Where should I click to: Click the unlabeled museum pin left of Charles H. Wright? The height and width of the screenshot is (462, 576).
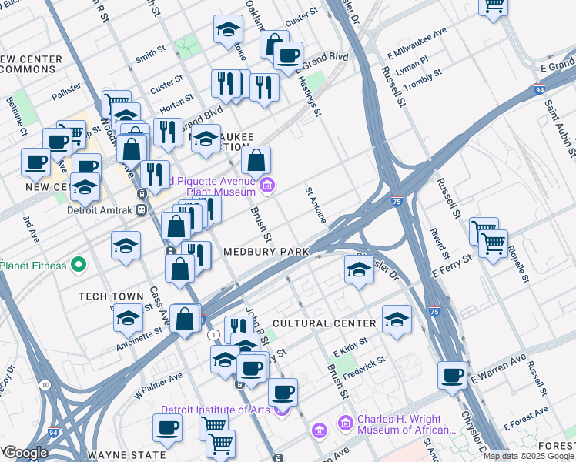(320, 430)
